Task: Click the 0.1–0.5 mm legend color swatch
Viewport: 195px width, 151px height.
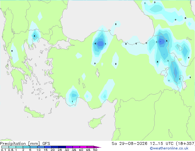Action: pos(5,147)
